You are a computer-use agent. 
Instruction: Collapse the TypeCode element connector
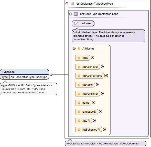[x=51, y=74]
